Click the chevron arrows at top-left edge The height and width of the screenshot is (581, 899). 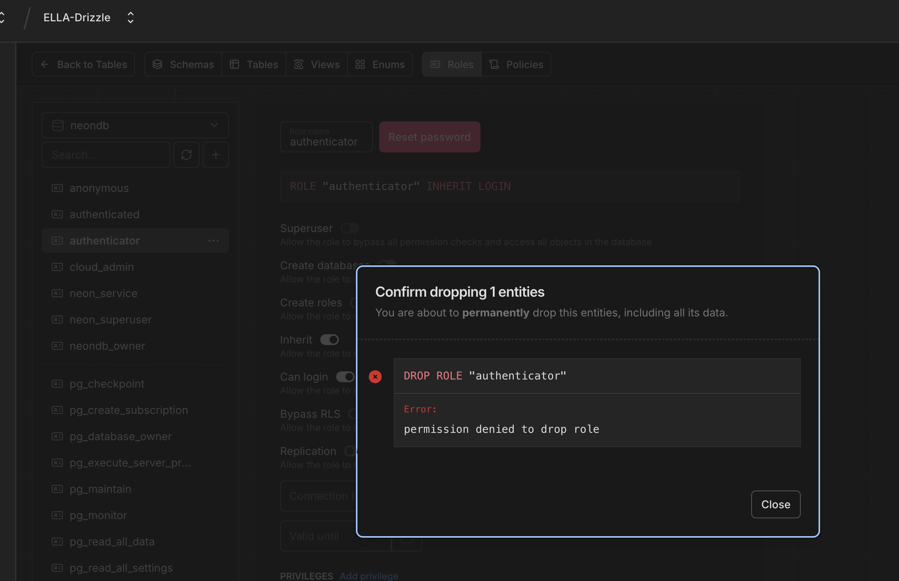click(2, 17)
